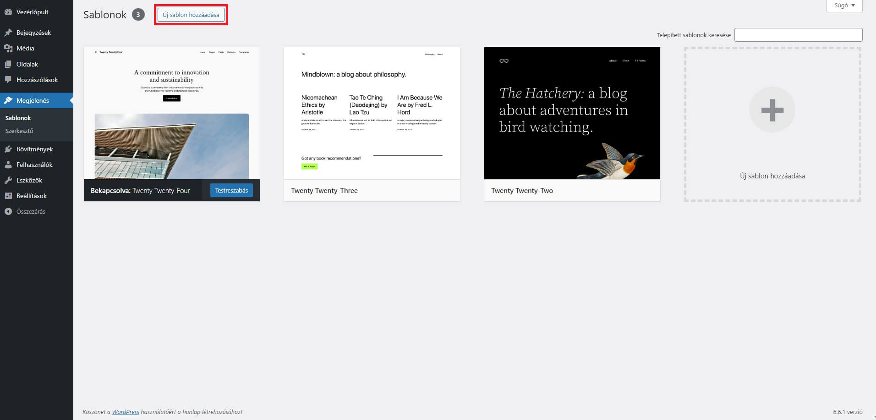Click the large plus add-theme tile
Screen dimensions: 876x420
tap(772, 110)
